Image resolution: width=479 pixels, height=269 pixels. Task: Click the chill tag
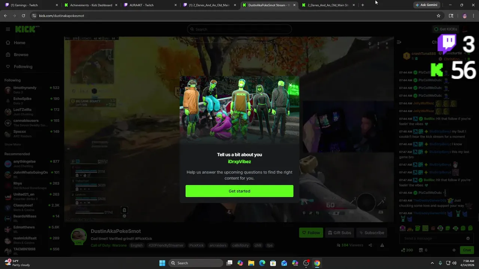(258, 245)
